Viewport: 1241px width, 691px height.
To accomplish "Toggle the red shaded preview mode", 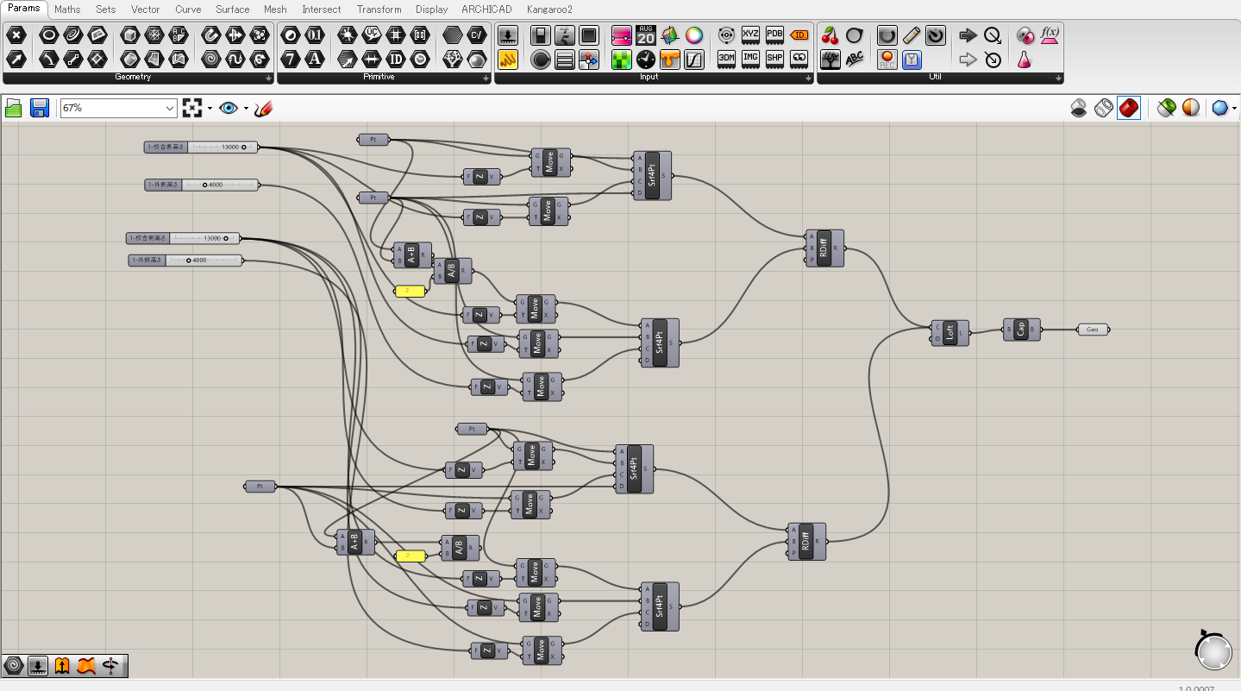I will 1129,108.
